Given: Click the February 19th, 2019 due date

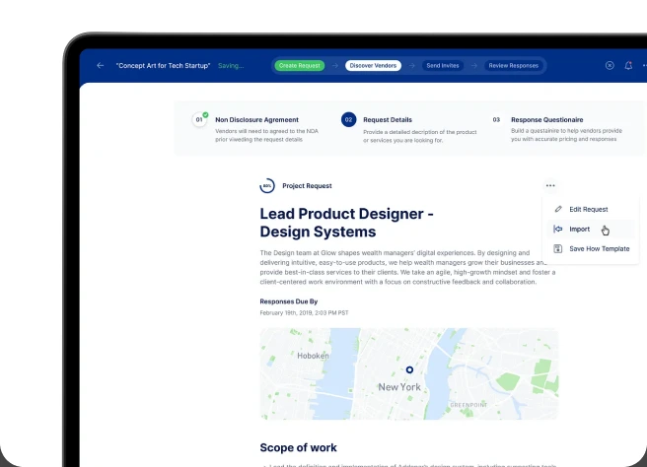Looking at the screenshot, I should pos(304,313).
